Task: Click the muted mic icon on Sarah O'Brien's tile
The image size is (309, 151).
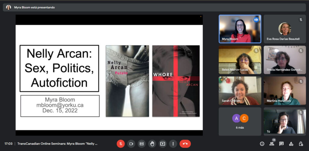Action: point(256,81)
